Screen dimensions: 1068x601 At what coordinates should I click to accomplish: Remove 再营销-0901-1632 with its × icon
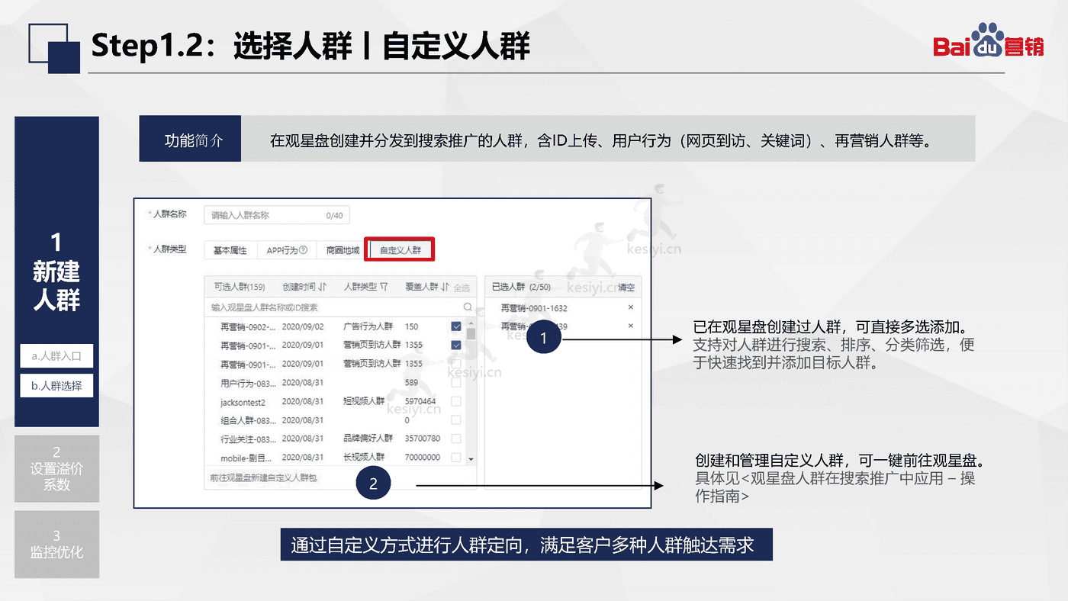click(630, 307)
